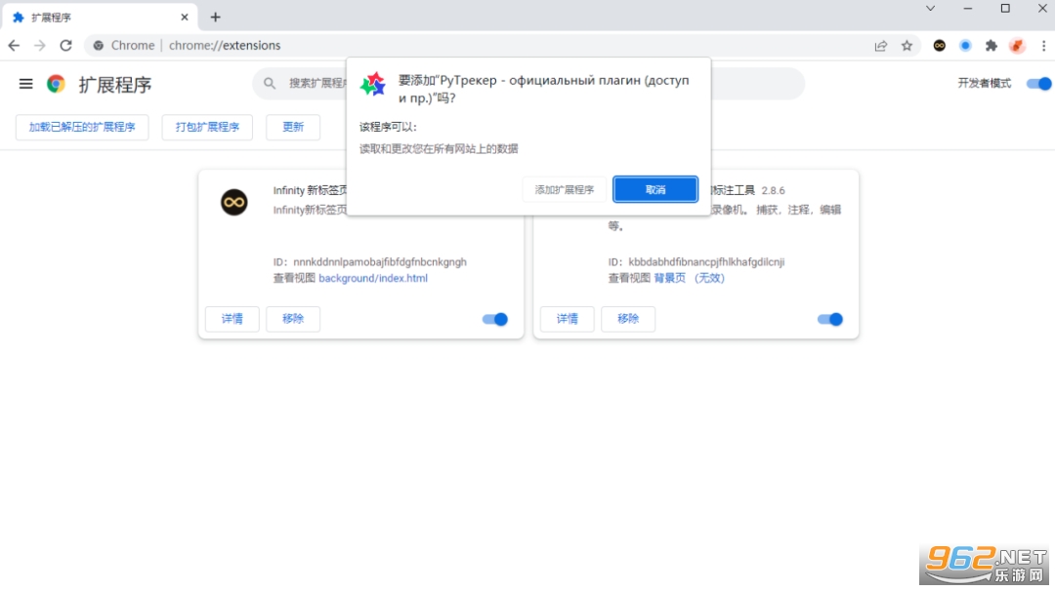Click the 标注工具 version 2.8.6 text
Screen dimensions: 1055x591
coord(773,191)
